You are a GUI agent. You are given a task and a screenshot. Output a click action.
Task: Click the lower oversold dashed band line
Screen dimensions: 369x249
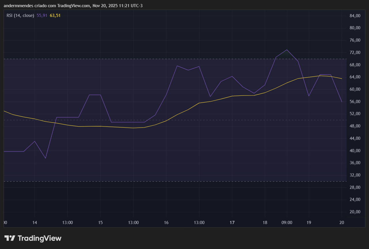[x=144, y=181]
